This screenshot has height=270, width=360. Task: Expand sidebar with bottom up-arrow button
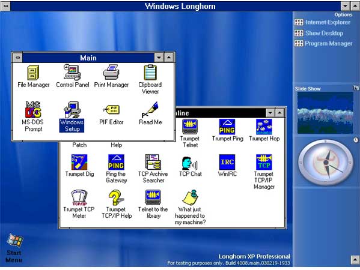(355, 260)
